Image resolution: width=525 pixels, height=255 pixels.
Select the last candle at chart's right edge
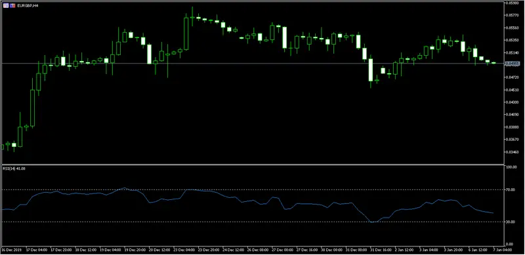point(493,62)
